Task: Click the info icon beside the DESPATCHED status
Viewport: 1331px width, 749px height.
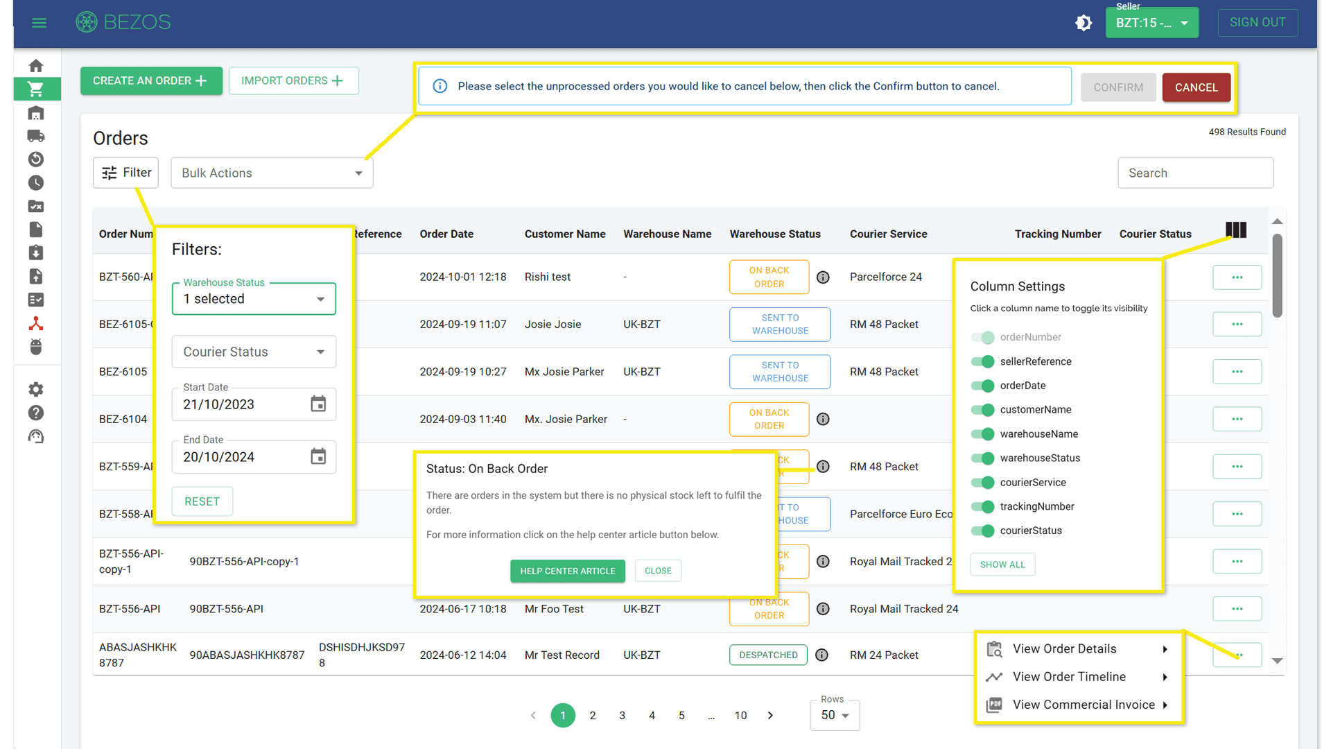Action: [x=821, y=655]
